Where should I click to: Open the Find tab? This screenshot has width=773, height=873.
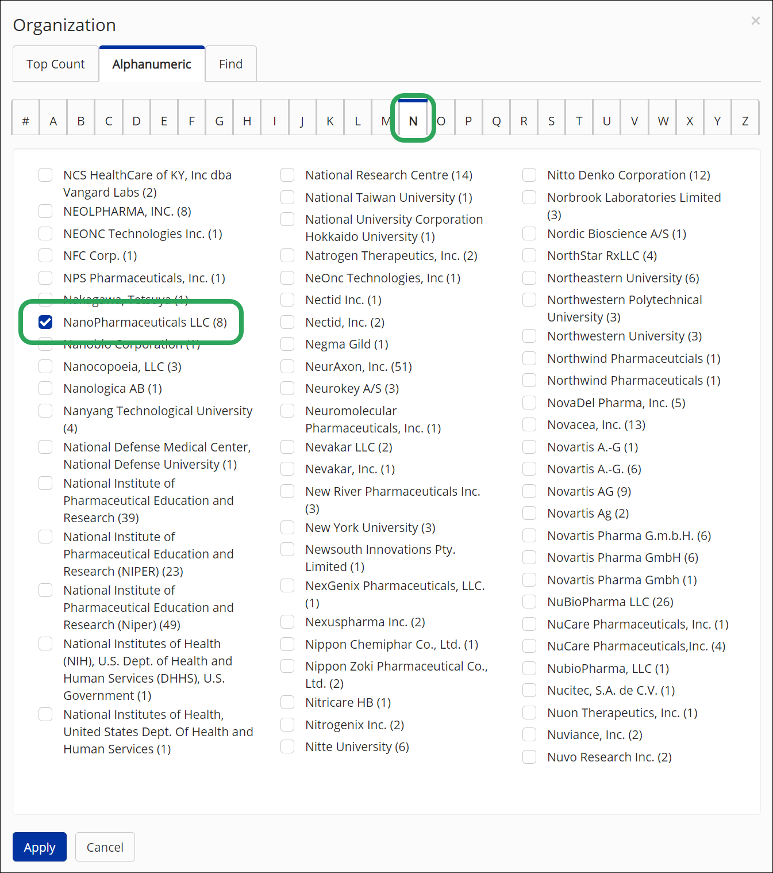(x=231, y=64)
